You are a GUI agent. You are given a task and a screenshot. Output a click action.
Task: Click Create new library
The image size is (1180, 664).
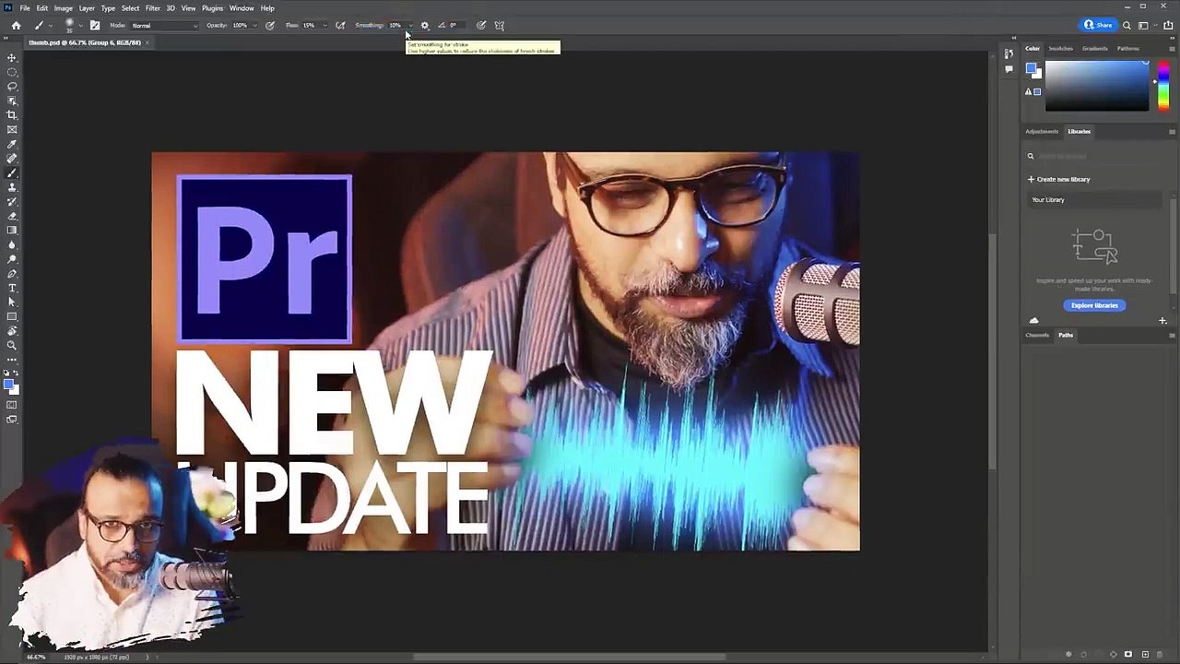point(1059,179)
